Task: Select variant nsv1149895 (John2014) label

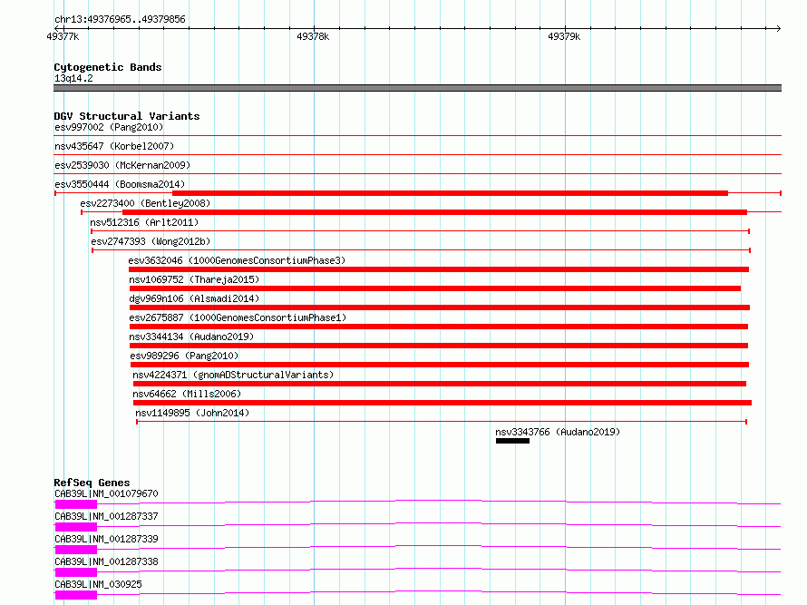Action: click(192, 413)
